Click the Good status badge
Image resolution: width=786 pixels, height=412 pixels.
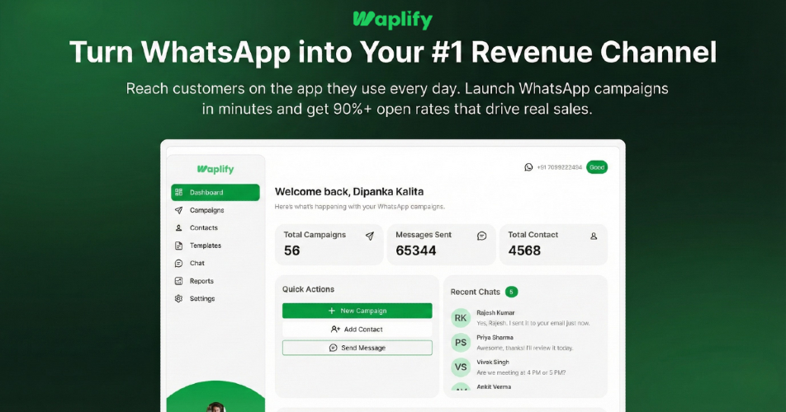(596, 167)
